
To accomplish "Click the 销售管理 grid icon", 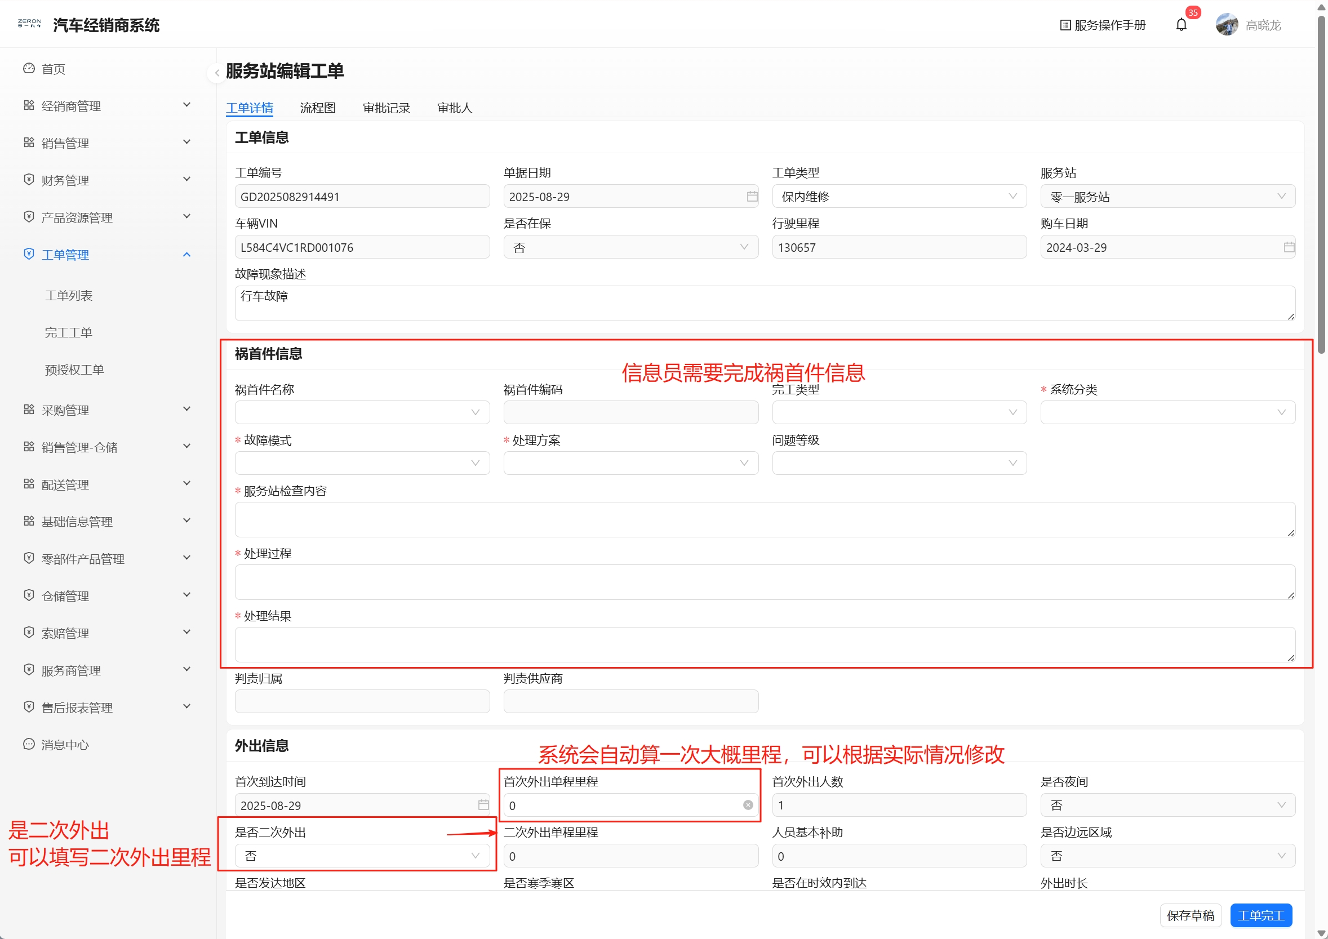I will point(29,143).
